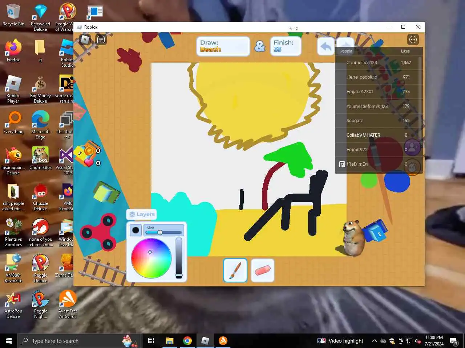Click the Insaniquarium Deluxe desktop icon
465x348 pixels.
(x=13, y=161)
